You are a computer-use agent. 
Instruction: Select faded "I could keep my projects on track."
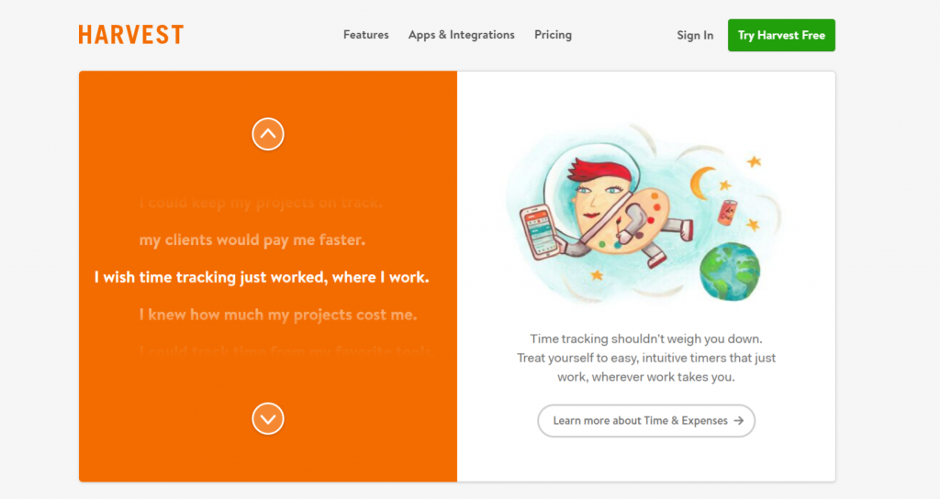[261, 203]
